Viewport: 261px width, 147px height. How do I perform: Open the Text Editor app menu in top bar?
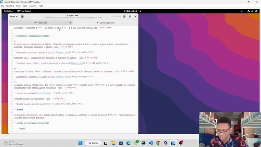(x=24, y=11)
